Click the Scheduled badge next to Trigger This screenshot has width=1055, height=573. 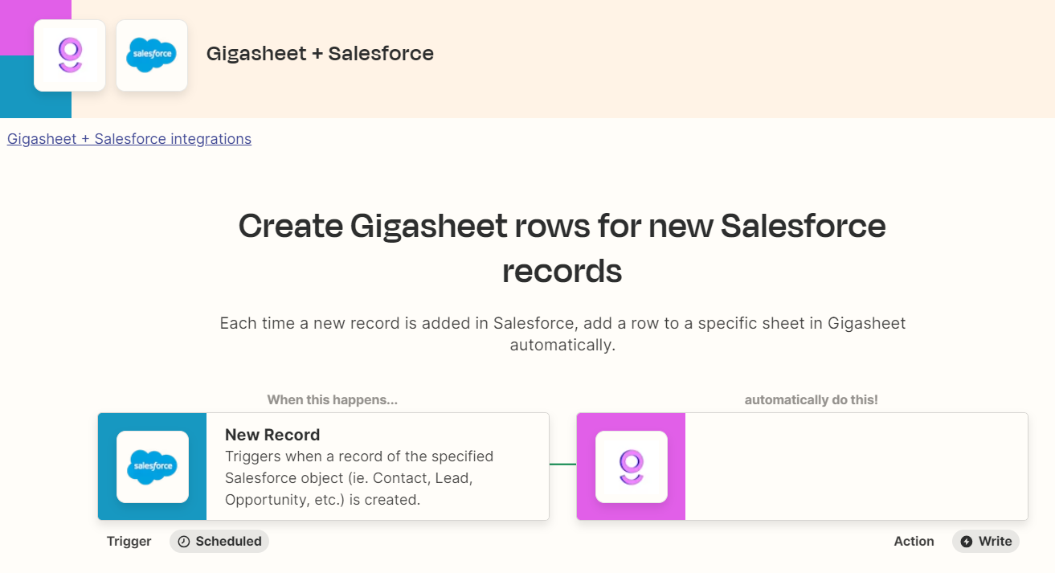click(219, 541)
